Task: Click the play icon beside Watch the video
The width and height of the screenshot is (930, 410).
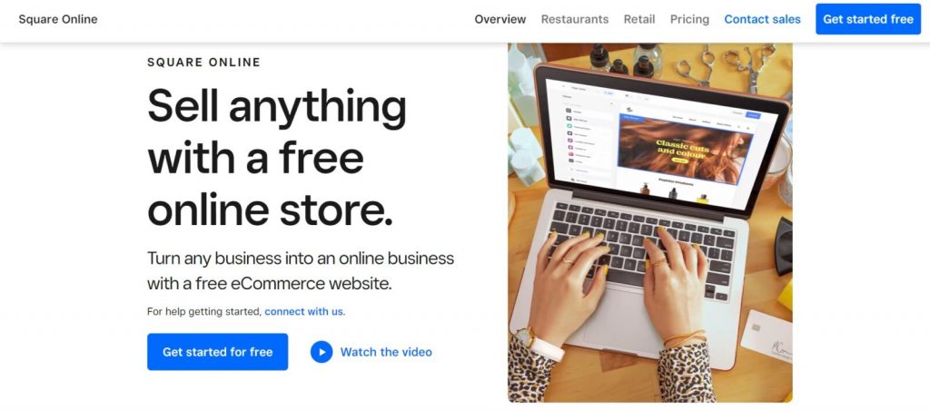Action: [x=322, y=352]
